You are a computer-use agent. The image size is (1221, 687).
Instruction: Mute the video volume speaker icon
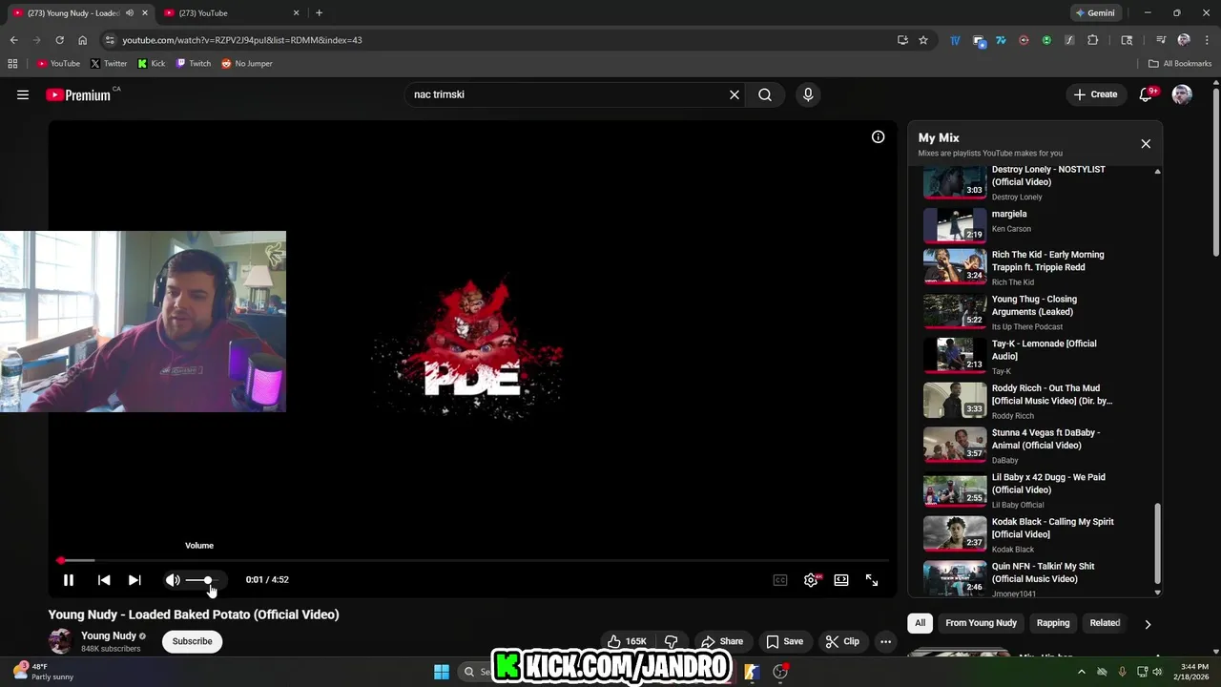[173, 580]
